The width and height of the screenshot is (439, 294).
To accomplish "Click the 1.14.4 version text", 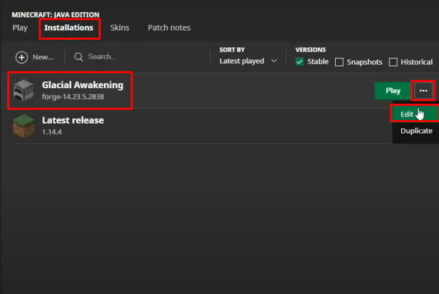I will click(52, 132).
